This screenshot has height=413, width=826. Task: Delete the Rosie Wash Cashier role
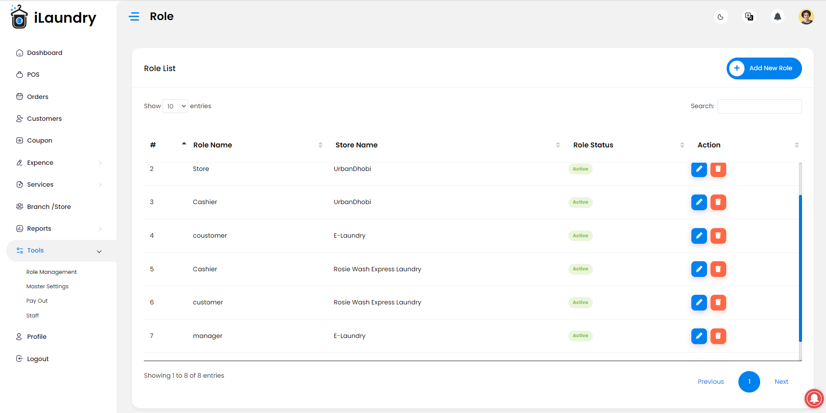pos(718,269)
